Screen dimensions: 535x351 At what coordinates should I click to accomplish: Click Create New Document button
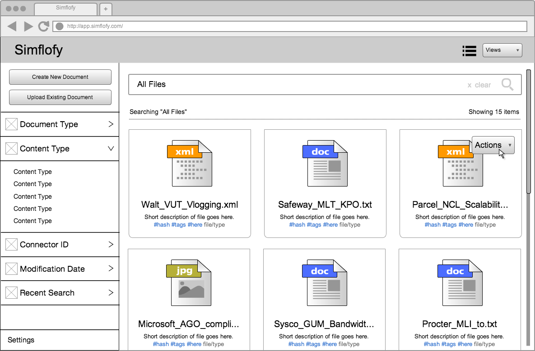(x=60, y=77)
